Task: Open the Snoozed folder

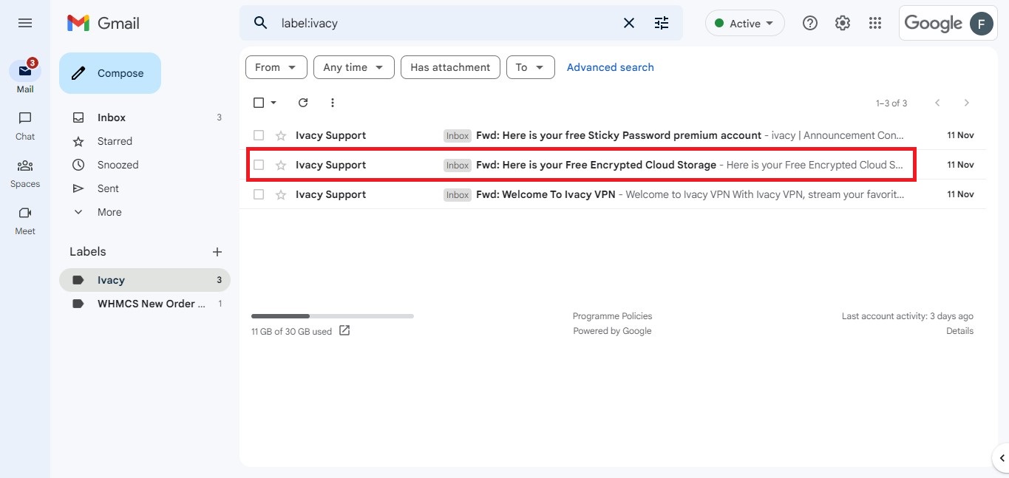Action: (145, 165)
